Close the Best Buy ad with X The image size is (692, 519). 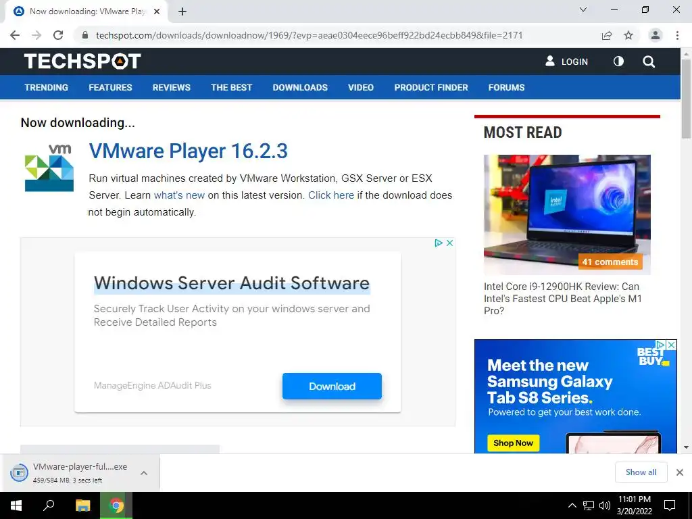tap(671, 345)
